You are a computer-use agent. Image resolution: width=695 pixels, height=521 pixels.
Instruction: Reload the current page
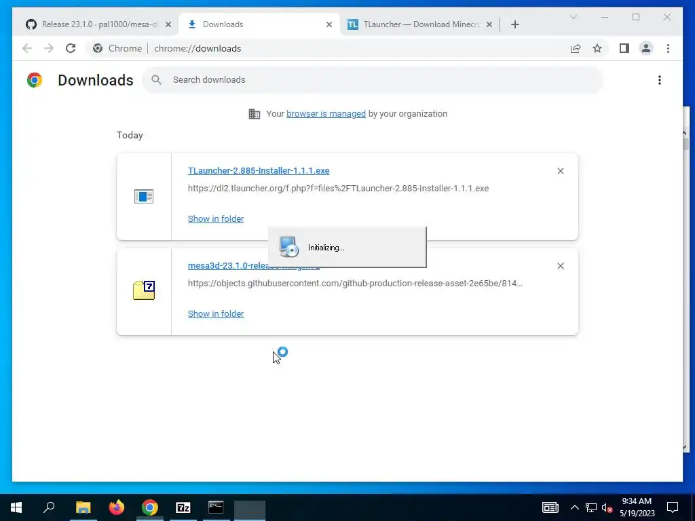point(71,48)
